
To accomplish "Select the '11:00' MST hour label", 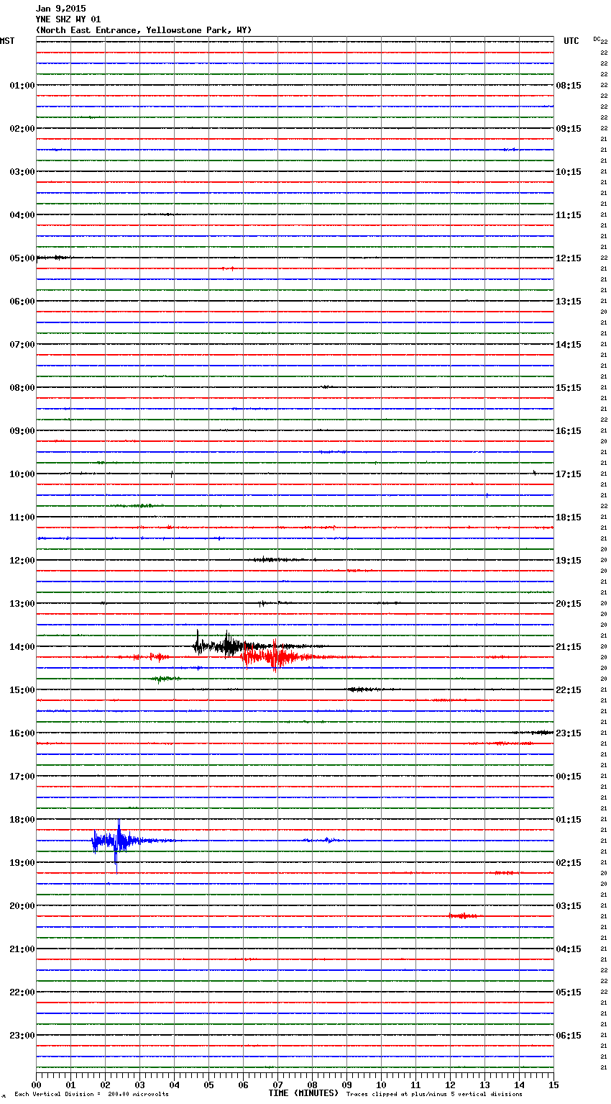I will (x=22, y=517).
